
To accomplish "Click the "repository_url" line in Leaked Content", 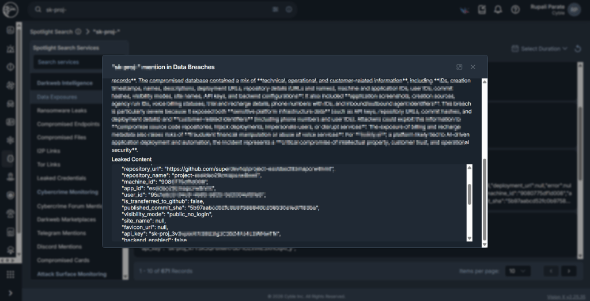I will coord(228,169).
